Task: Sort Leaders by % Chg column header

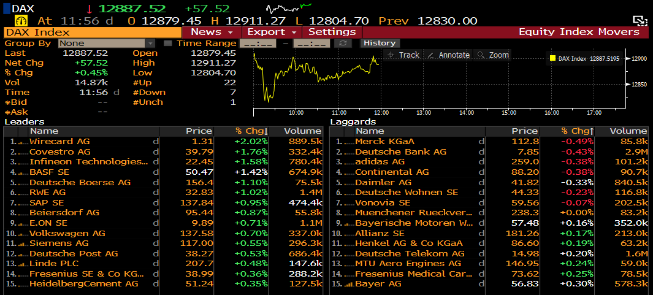Action: [242, 131]
